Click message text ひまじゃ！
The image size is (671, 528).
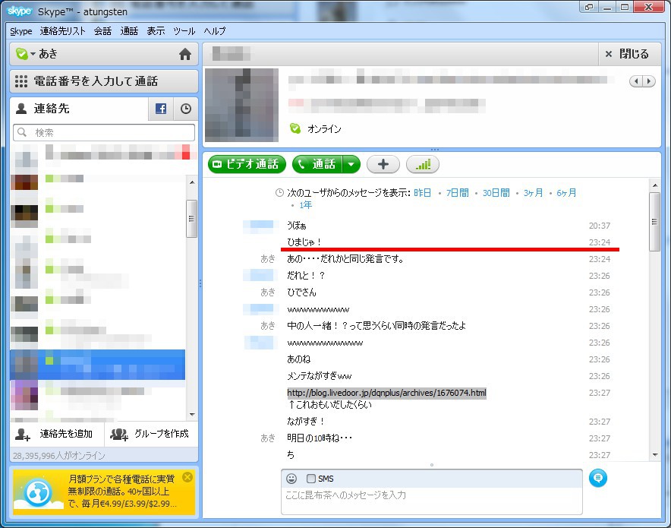(x=304, y=242)
